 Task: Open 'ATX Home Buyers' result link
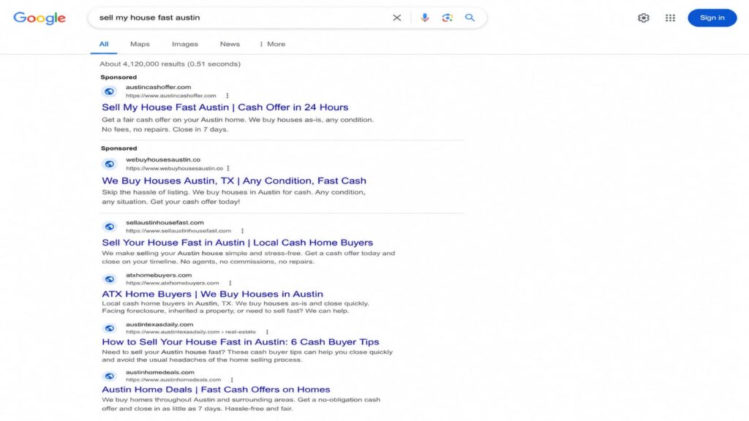pyautogui.click(x=212, y=294)
